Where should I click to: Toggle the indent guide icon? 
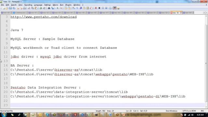point(81,8)
